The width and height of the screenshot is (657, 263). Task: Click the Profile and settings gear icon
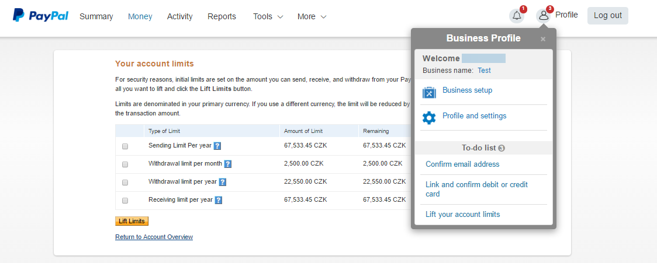coord(429,118)
